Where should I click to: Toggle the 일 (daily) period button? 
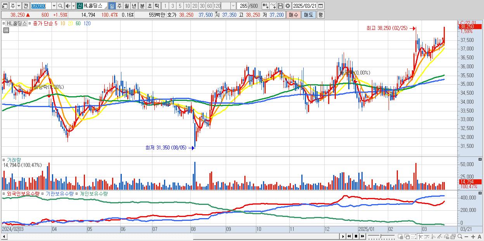click(112, 6)
